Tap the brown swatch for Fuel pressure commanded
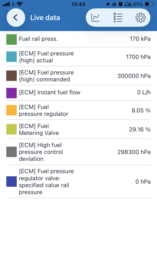The height and width of the screenshot is (279, 157). point(12,76)
